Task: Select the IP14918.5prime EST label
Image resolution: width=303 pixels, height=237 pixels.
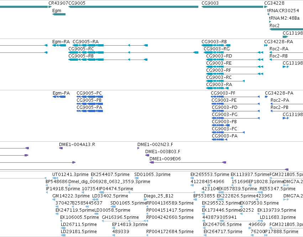Action: [63, 189]
